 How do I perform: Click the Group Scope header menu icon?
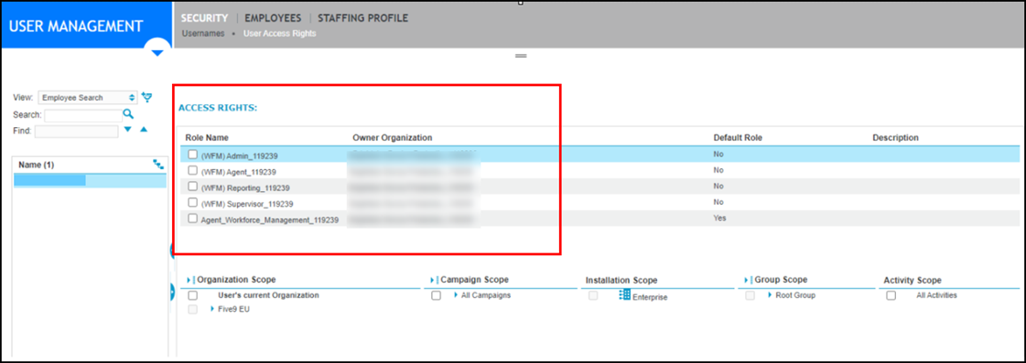pos(749,280)
